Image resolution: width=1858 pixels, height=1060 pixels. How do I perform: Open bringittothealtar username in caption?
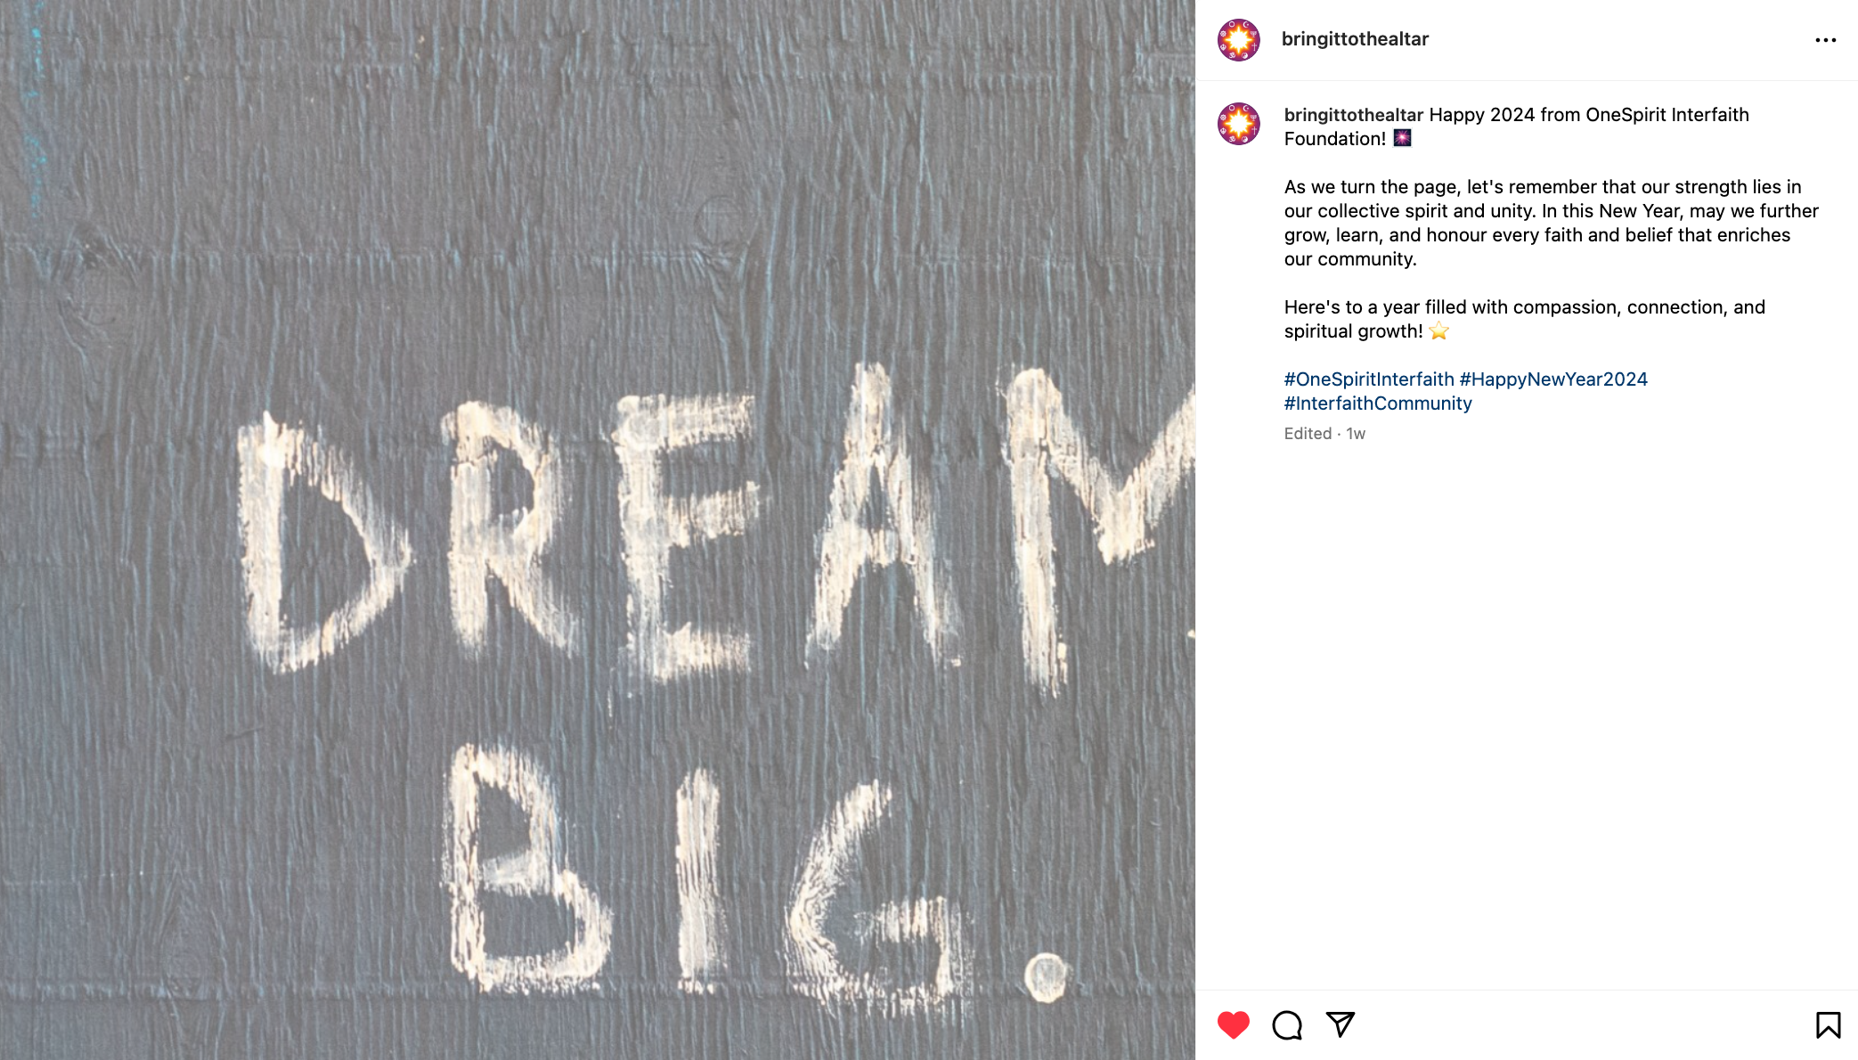coord(1353,115)
